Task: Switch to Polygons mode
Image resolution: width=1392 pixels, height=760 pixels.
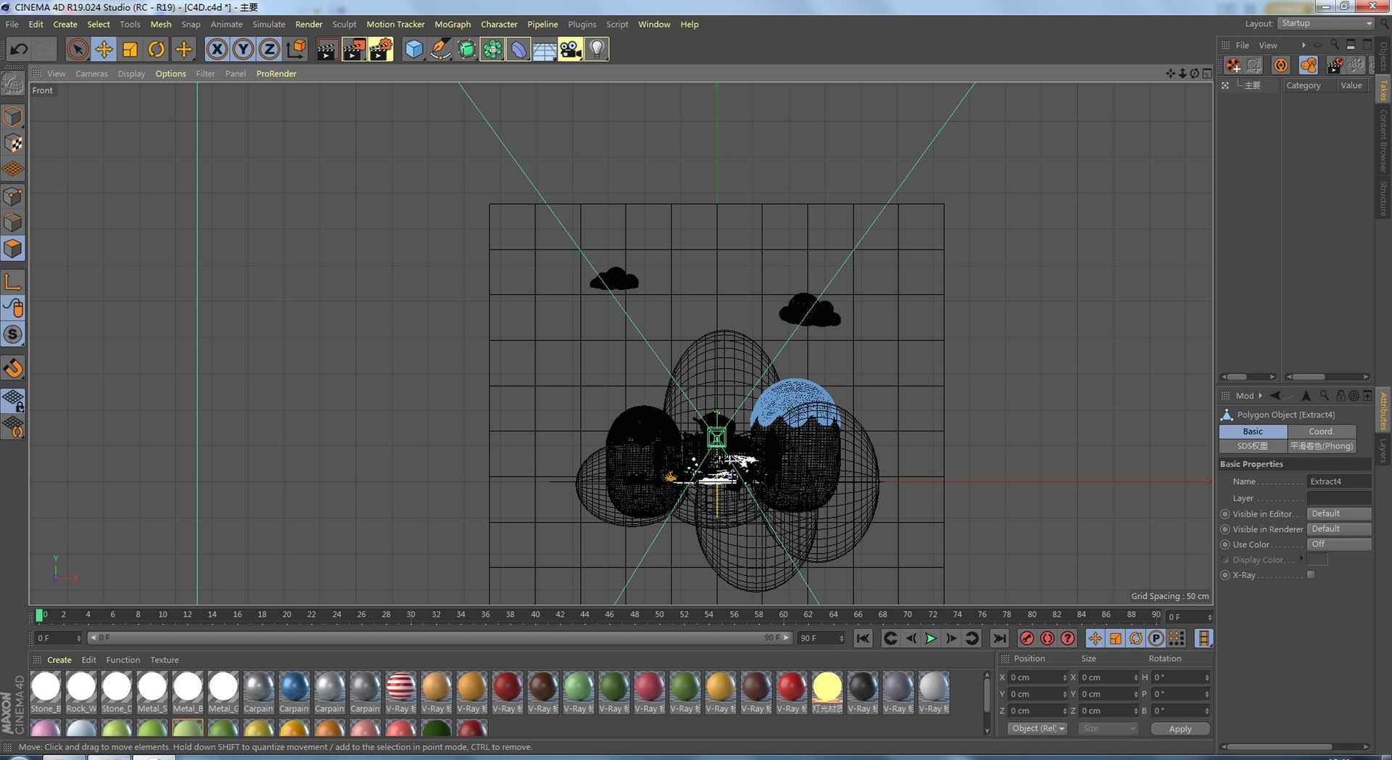Action: tap(13, 249)
